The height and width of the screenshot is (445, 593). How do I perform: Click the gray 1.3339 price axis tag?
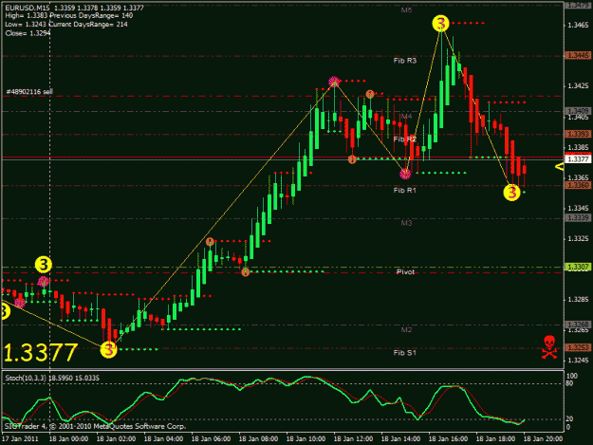(x=578, y=218)
